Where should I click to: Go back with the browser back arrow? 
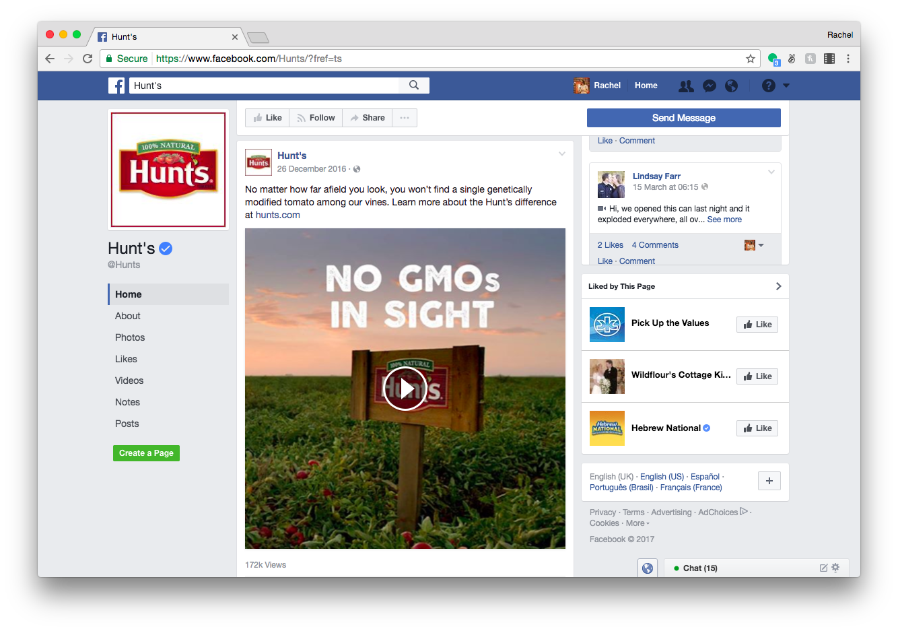(x=50, y=59)
